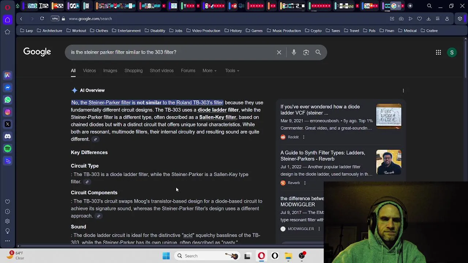Open downloads from the toolbar

(429, 19)
